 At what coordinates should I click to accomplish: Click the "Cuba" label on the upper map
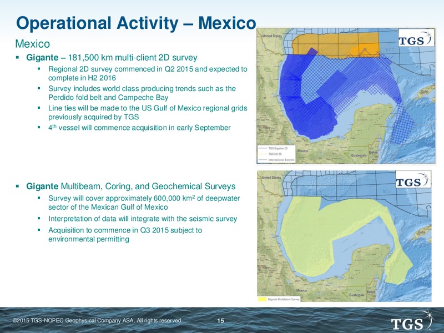425,92
